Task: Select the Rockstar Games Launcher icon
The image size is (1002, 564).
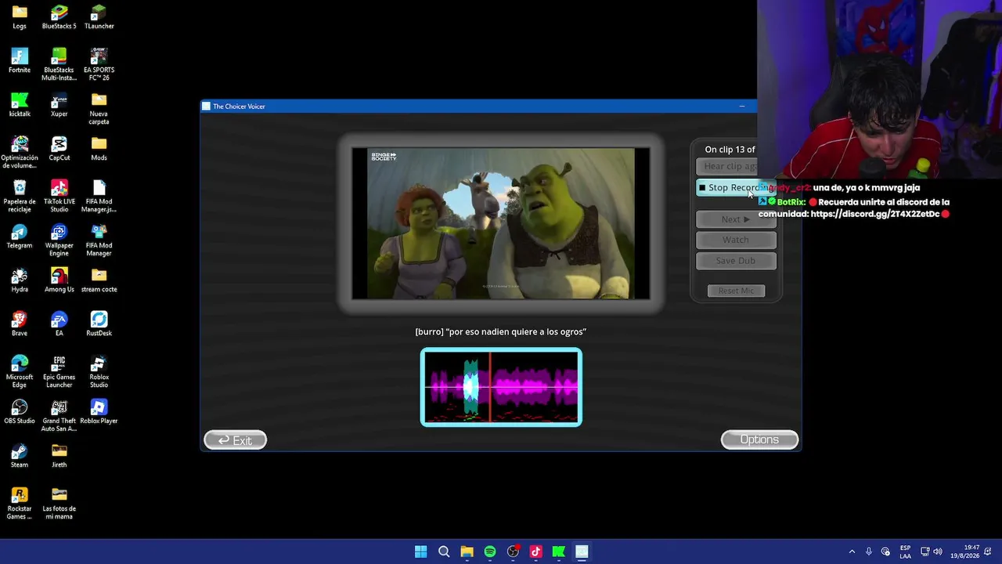Action: (20, 503)
